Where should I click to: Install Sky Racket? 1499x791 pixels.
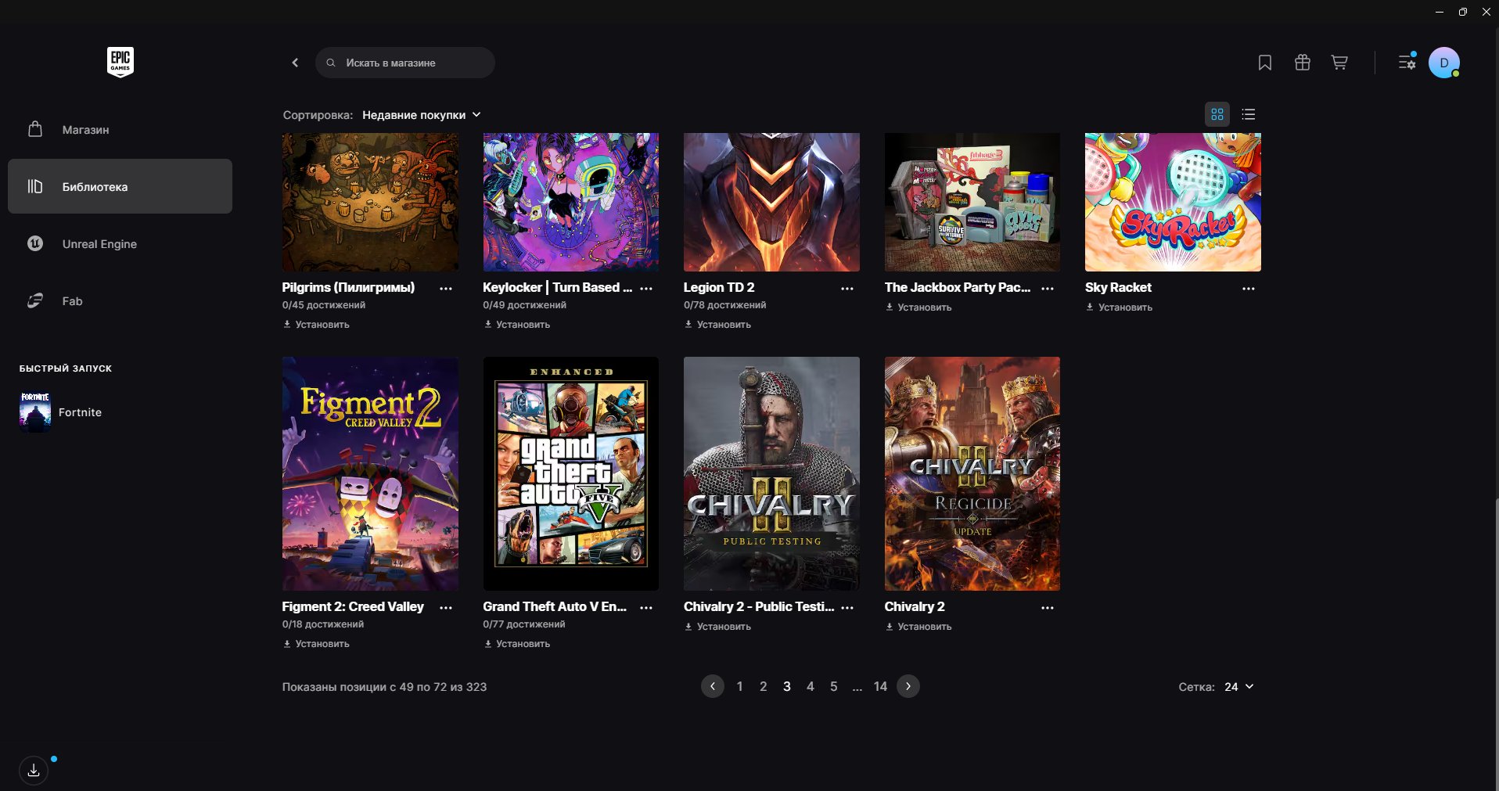(x=1119, y=307)
